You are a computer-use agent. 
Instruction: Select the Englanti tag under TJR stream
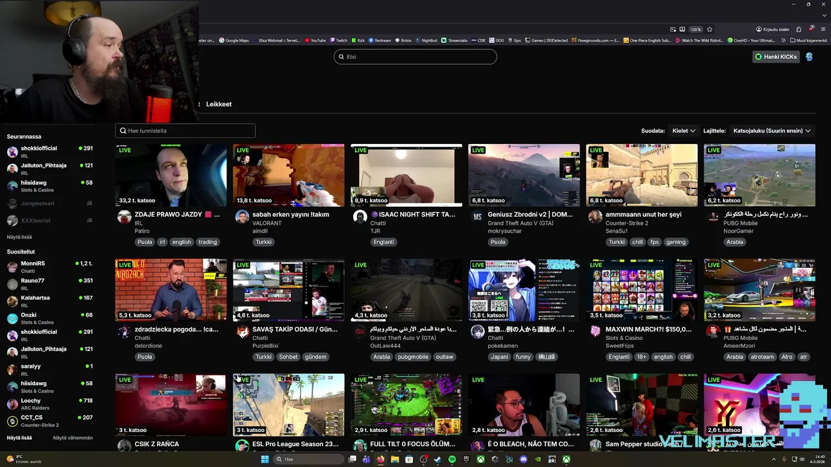click(x=382, y=242)
